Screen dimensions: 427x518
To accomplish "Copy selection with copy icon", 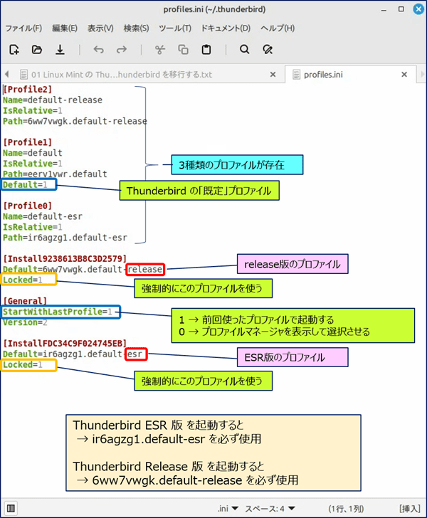I will pos(183,50).
